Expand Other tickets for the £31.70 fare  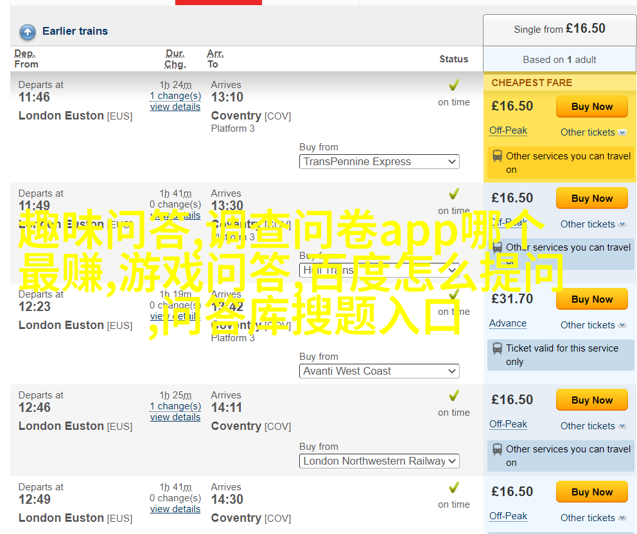593,325
